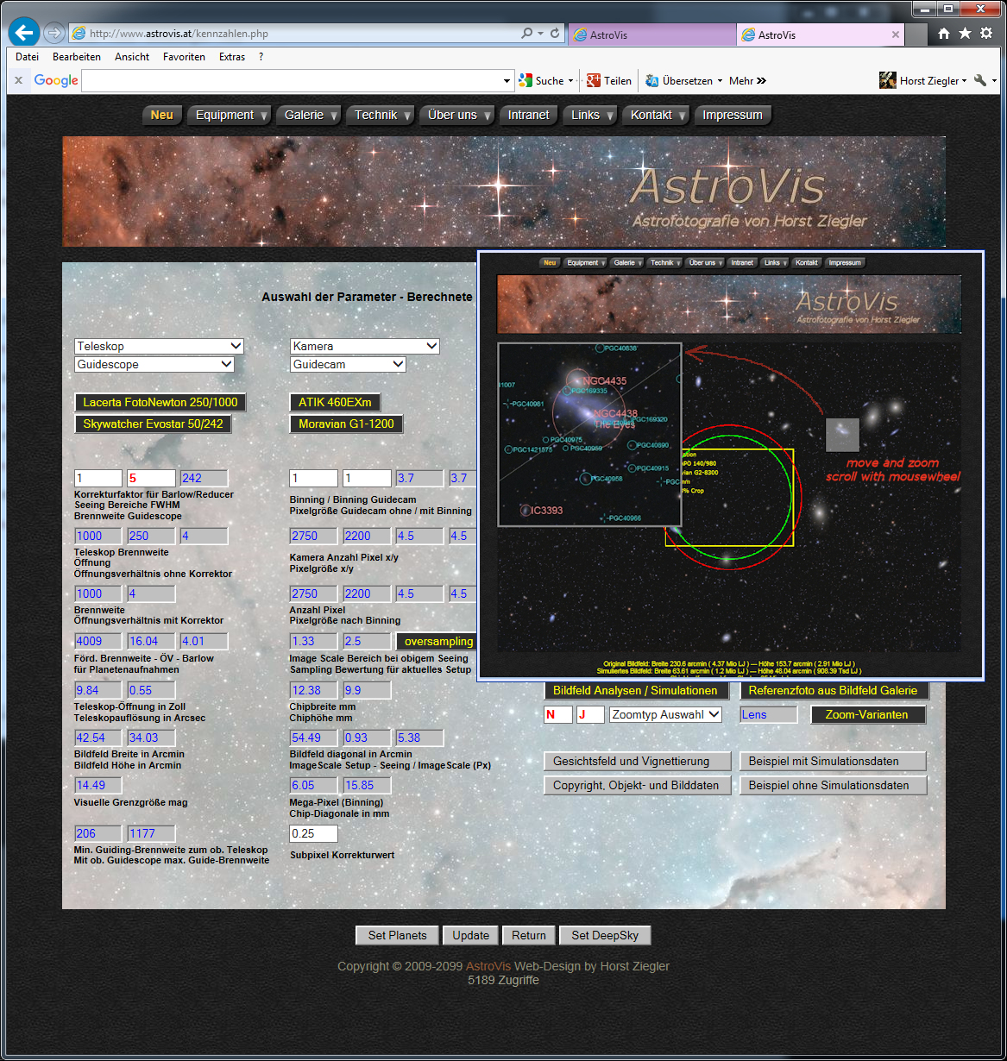Open the Impressum page

coord(733,115)
